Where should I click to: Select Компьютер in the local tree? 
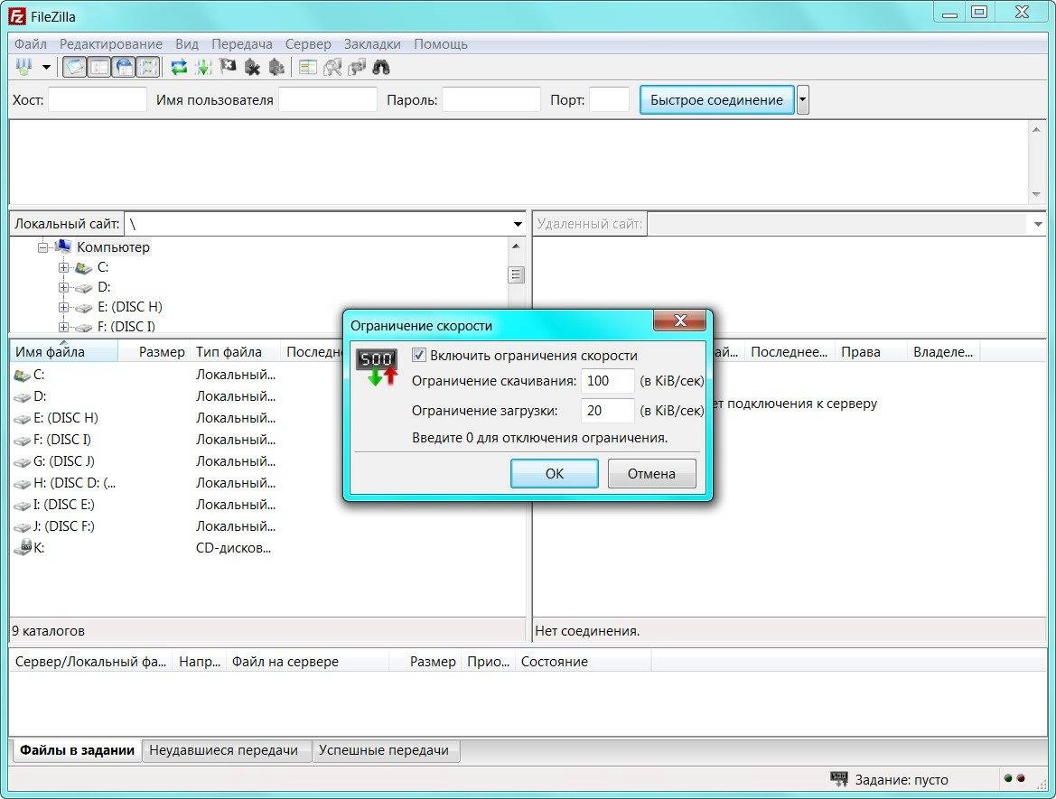(113, 247)
